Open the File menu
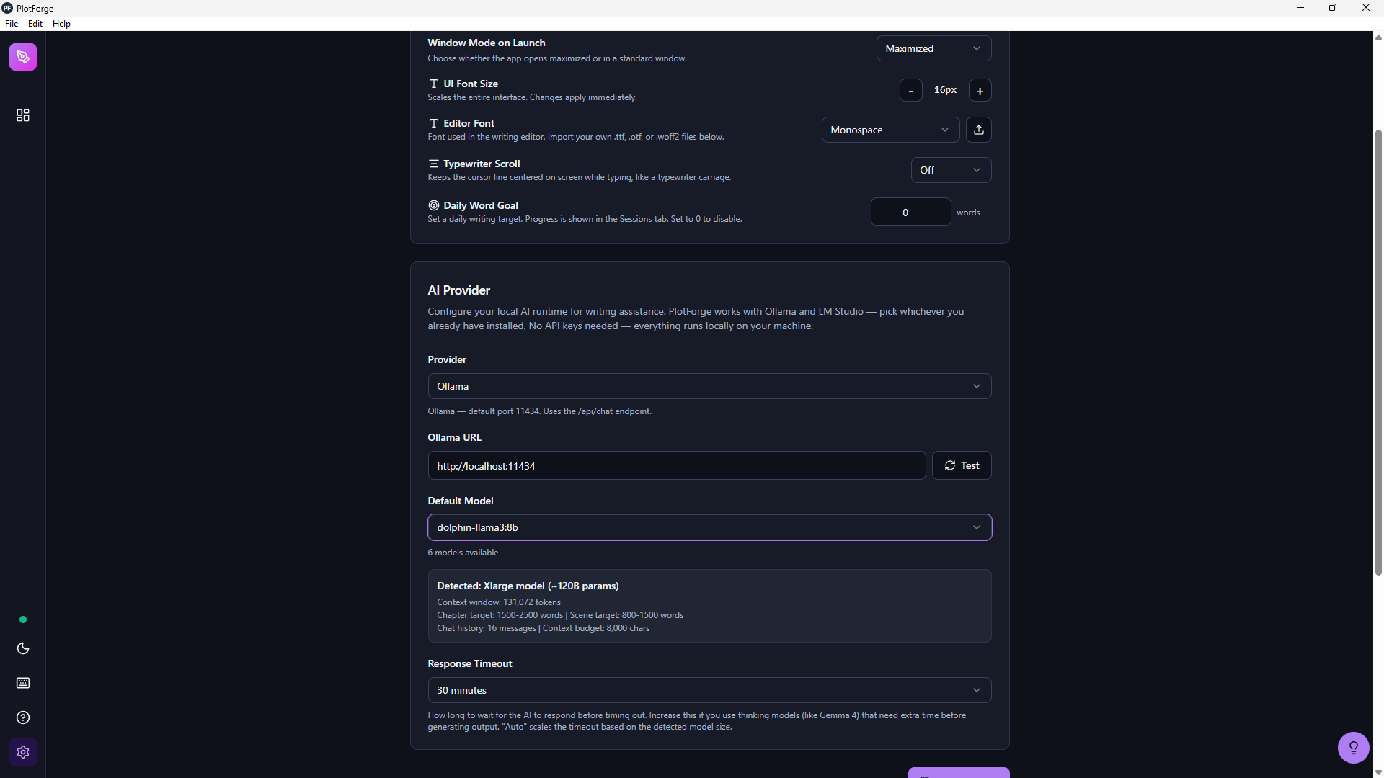This screenshot has width=1384, height=778. [x=12, y=24]
